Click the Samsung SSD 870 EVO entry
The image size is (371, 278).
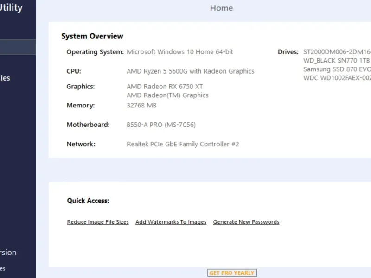tap(337, 69)
